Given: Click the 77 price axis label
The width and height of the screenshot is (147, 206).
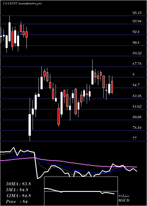Looking at the screenshot, I should tap(135, 138).
